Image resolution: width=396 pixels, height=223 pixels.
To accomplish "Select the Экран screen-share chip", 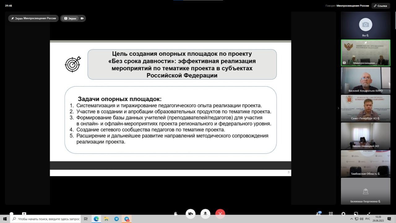I will (x=70, y=18).
